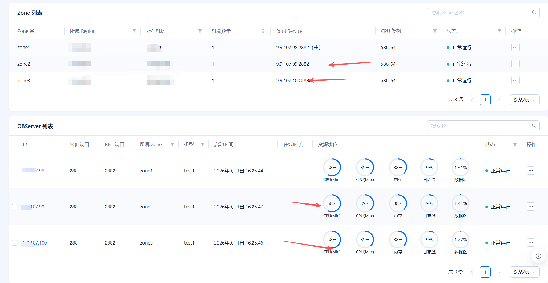Select the checkbox for the 107.99 server
This screenshot has height=283, width=548.
point(15,207)
